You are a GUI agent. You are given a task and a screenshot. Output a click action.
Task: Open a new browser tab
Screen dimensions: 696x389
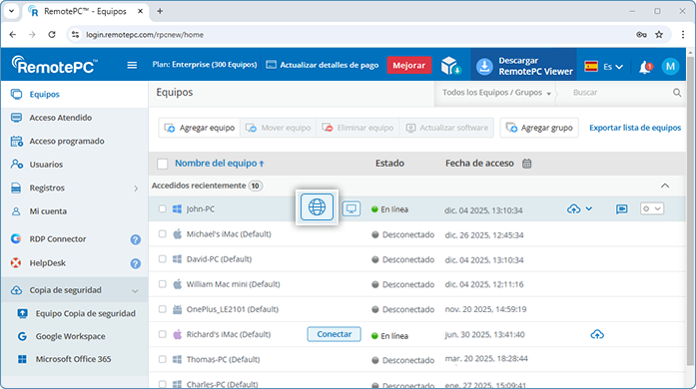(160, 12)
